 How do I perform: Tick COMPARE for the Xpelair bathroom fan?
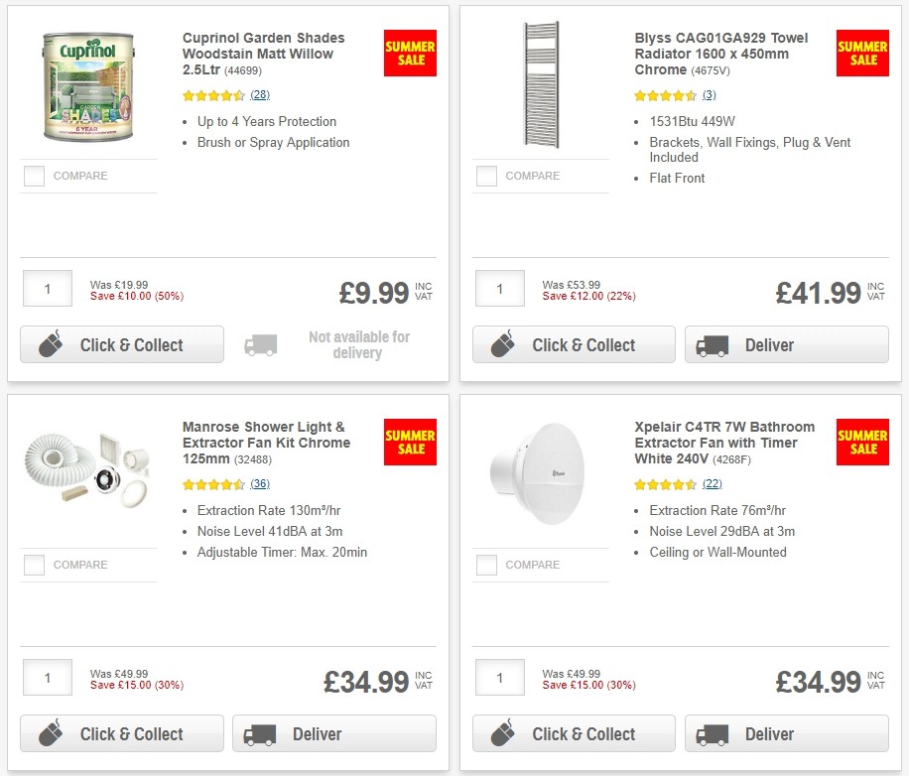[485, 565]
